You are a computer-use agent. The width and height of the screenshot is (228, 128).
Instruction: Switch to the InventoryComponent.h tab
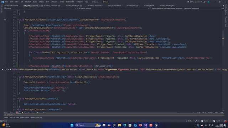pyautogui.click(x=95, y=6)
